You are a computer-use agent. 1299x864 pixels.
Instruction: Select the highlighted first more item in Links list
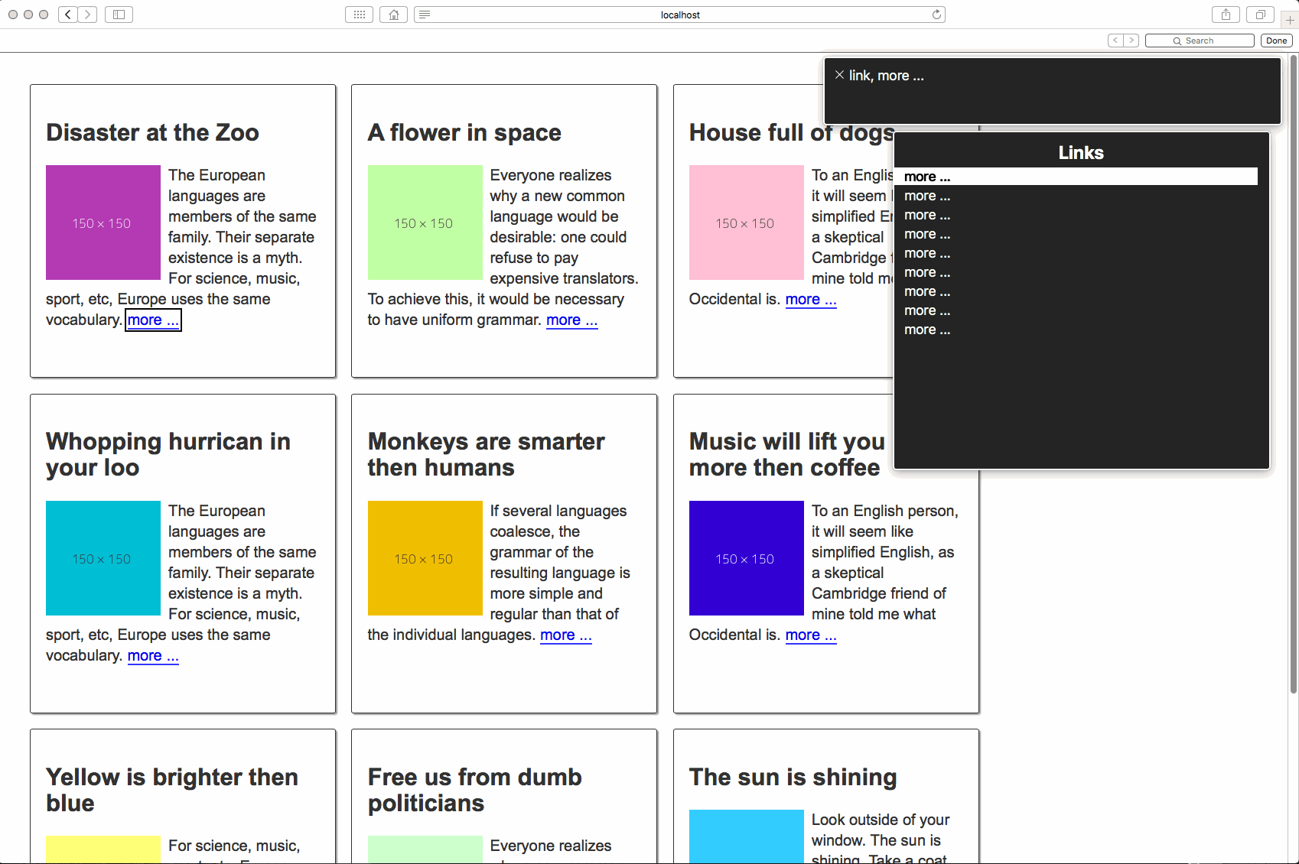coord(1076,177)
